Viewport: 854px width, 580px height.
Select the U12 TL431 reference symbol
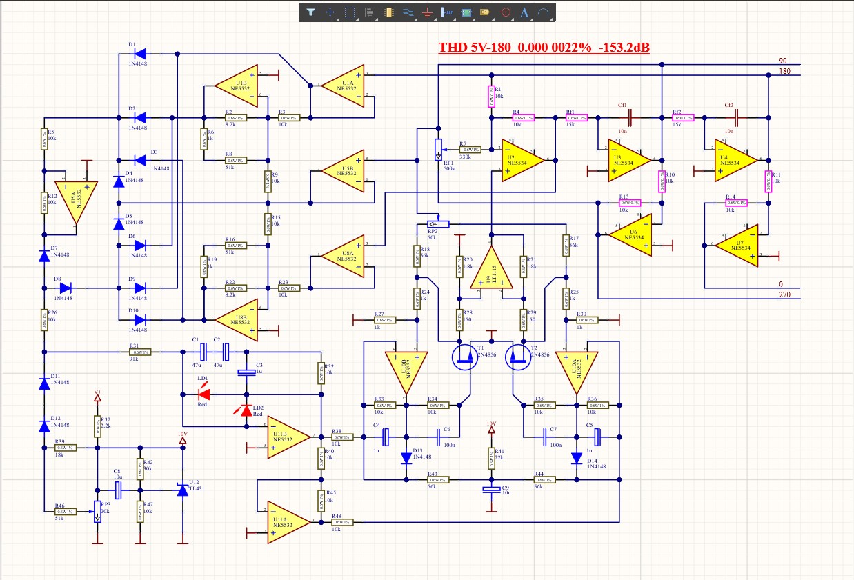coord(183,489)
